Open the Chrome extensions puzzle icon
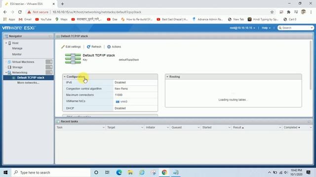The height and width of the screenshot is (177, 316). pyautogui.click(x=288, y=12)
